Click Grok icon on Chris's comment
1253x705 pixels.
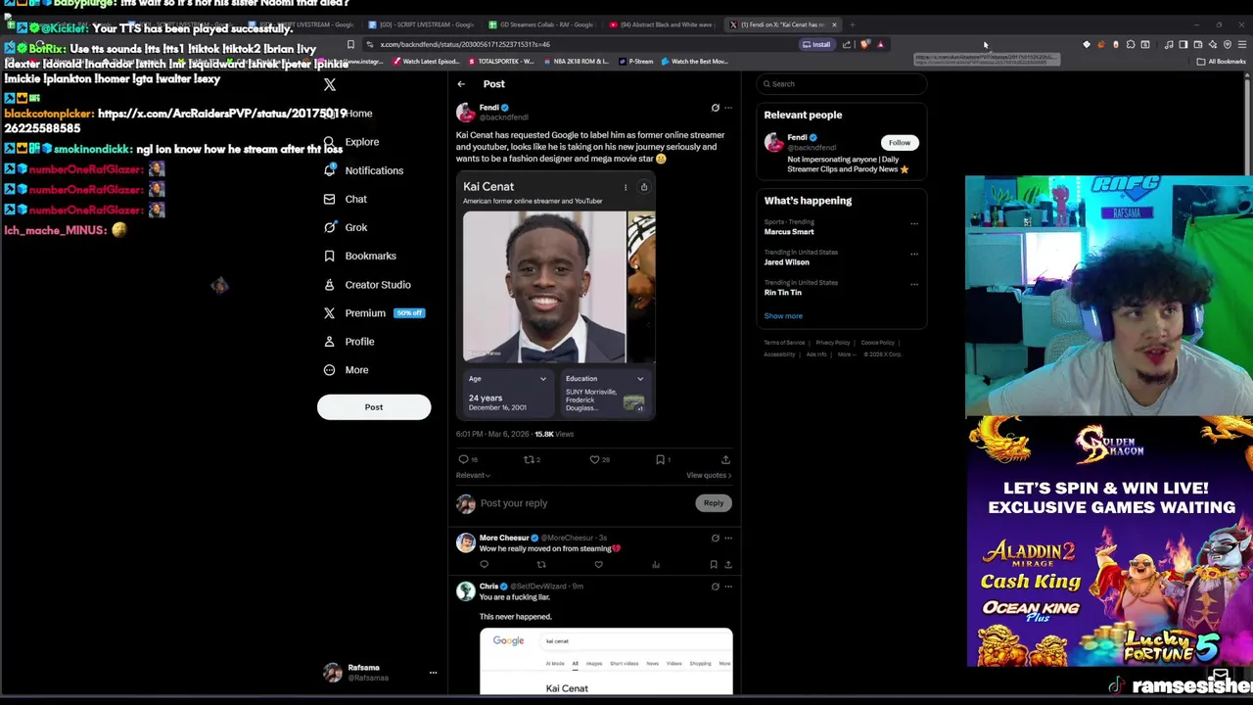[715, 587]
